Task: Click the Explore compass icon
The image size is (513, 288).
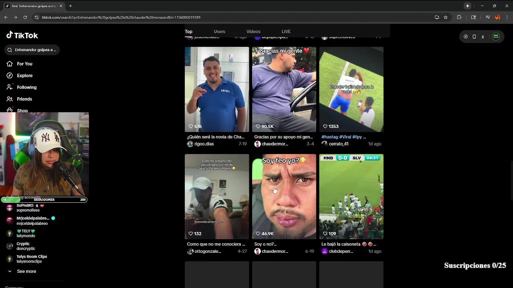Action: 10,75
